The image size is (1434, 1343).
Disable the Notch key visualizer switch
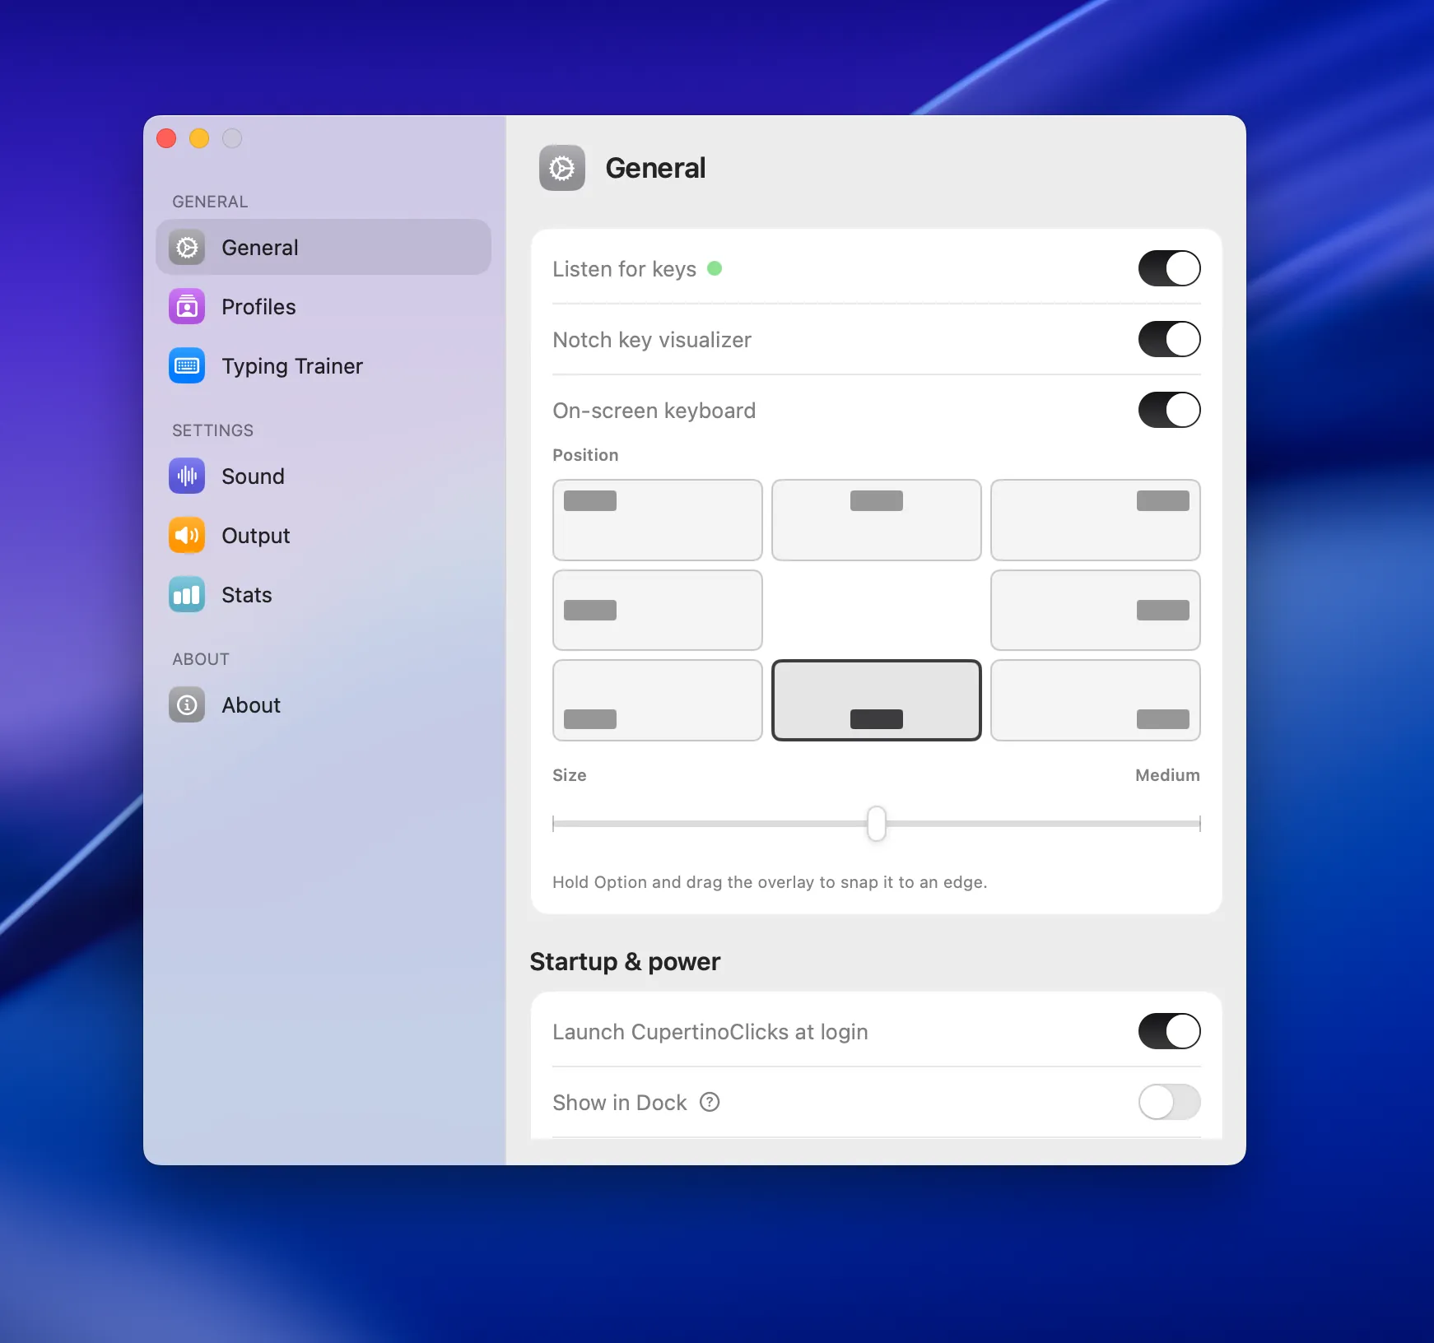[1169, 339]
